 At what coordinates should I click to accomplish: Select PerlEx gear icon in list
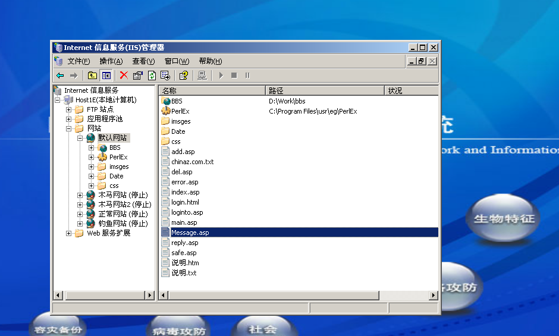pyautogui.click(x=166, y=111)
